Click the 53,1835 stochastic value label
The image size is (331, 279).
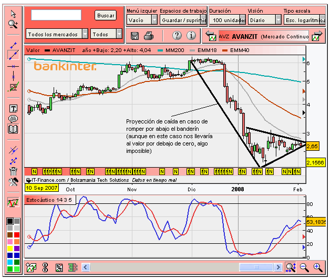[316, 222]
